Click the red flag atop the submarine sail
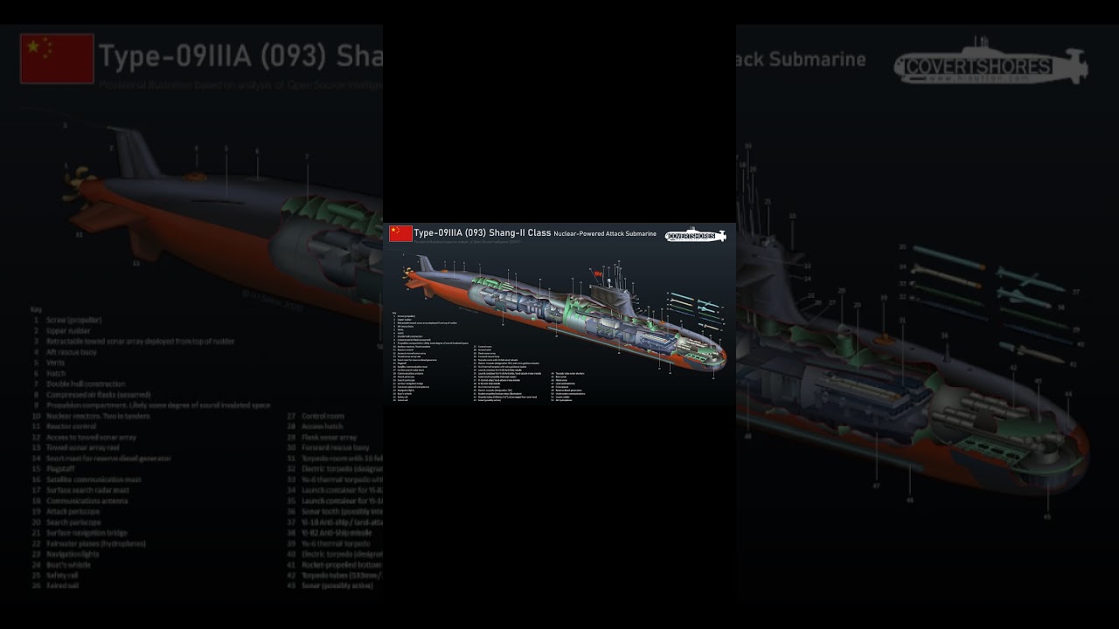Viewport: 1119px width, 629px height. [597, 273]
